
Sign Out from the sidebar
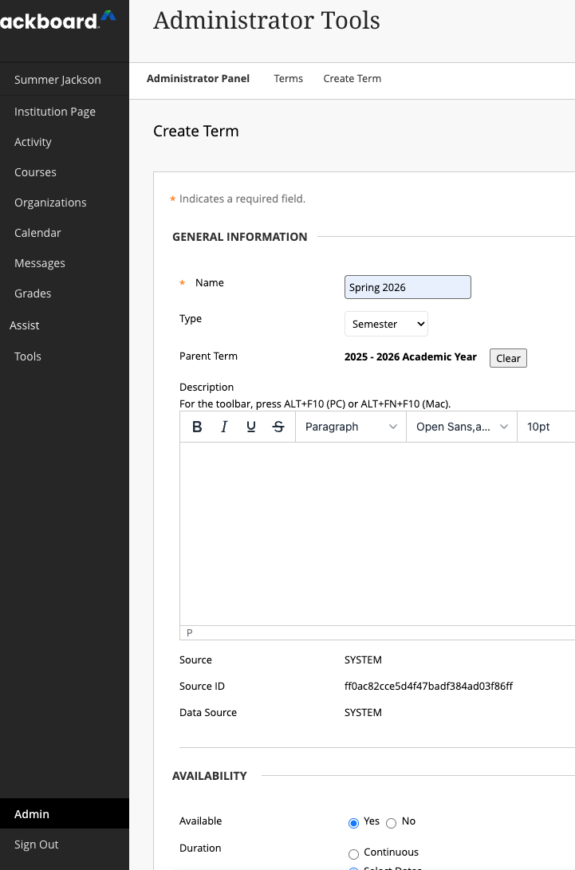point(37,844)
